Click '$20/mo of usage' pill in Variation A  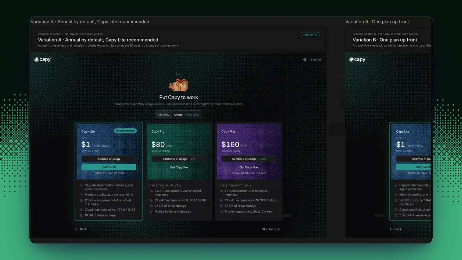(109, 159)
